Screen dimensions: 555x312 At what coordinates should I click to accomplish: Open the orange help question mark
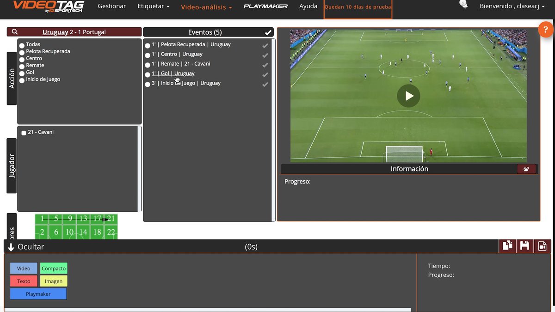(546, 30)
